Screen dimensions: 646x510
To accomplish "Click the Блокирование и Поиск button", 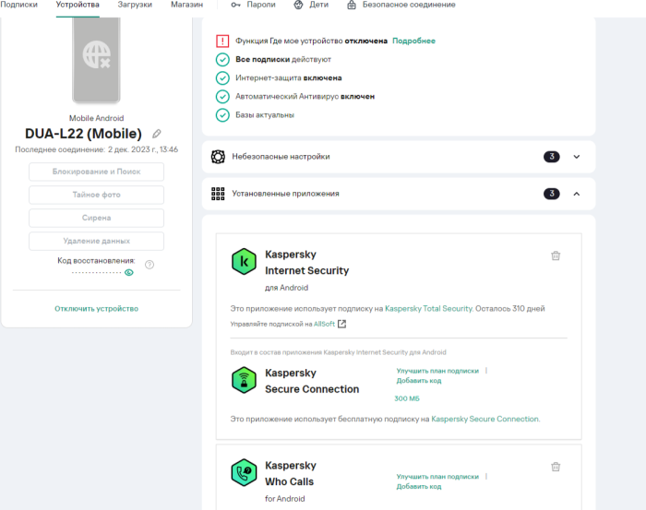I will tap(96, 172).
